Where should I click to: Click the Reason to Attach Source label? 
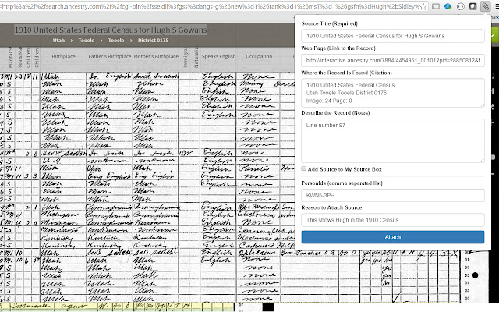point(331,207)
